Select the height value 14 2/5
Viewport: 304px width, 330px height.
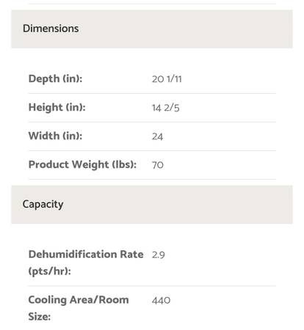(x=166, y=108)
